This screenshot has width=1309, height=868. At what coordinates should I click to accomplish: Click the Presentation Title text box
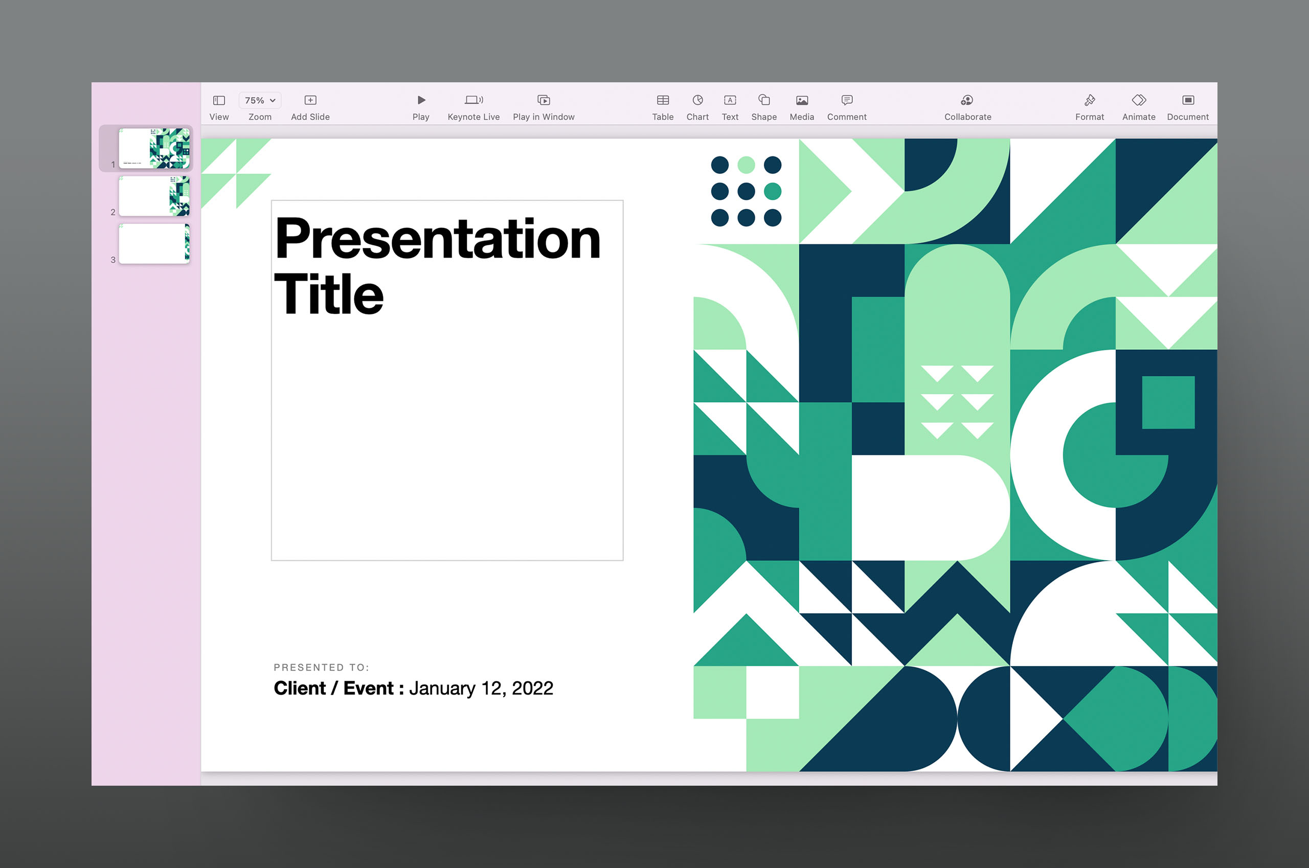tap(437, 266)
